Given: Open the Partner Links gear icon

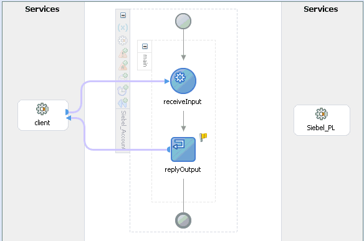Looking at the screenshot, I should [123, 40].
